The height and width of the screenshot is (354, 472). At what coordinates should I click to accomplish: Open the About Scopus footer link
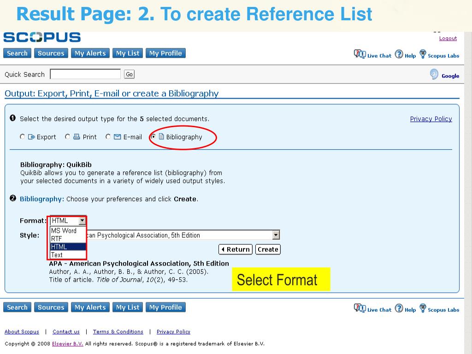click(22, 331)
